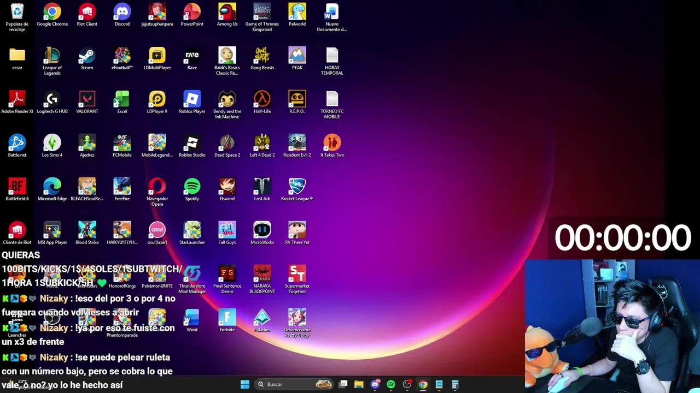The width and height of the screenshot is (700, 393).
Task: Open File Explorer from the taskbar
Action: coord(359,384)
